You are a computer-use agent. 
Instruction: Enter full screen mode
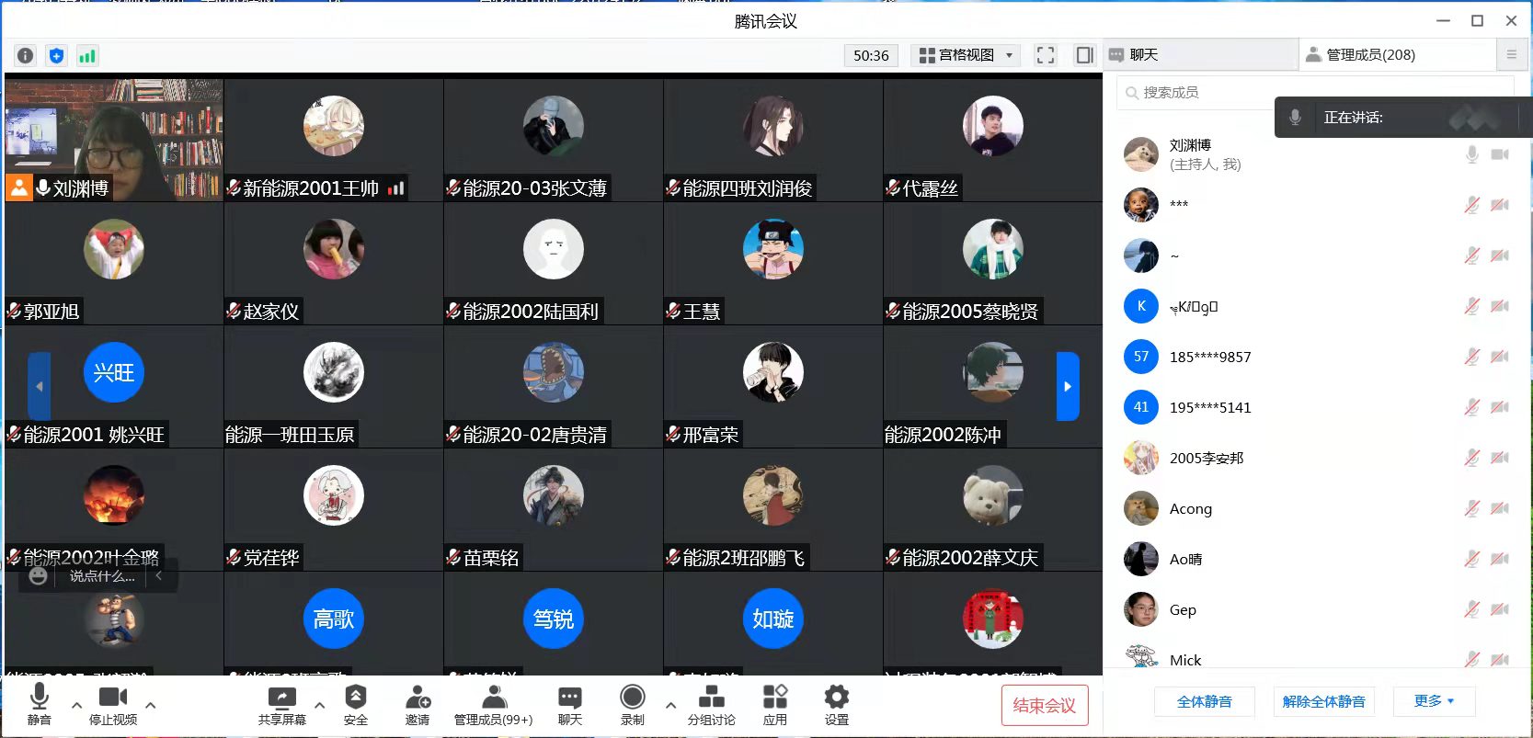1045,55
